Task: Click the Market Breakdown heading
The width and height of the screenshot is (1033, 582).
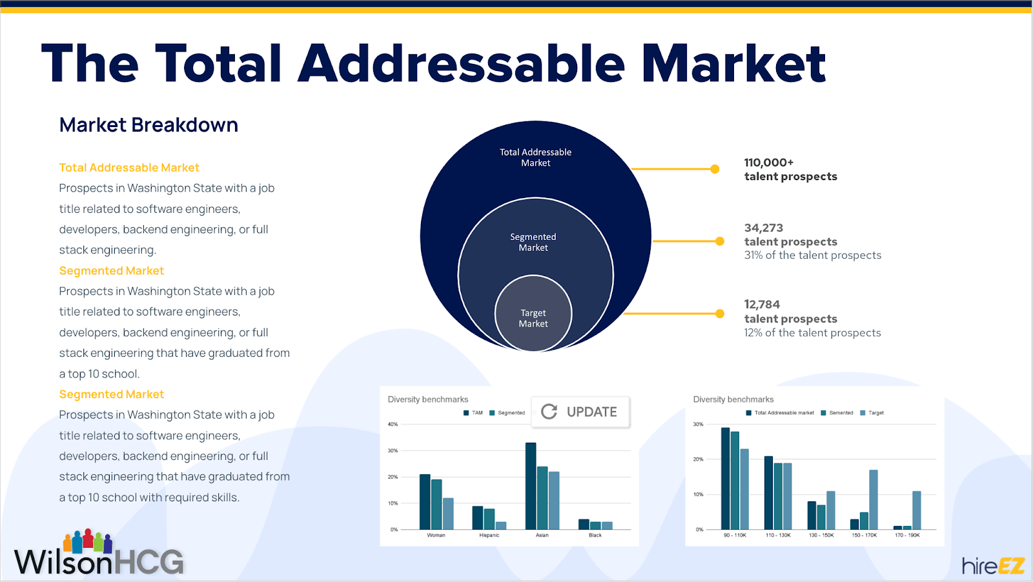Action: pyautogui.click(x=148, y=125)
